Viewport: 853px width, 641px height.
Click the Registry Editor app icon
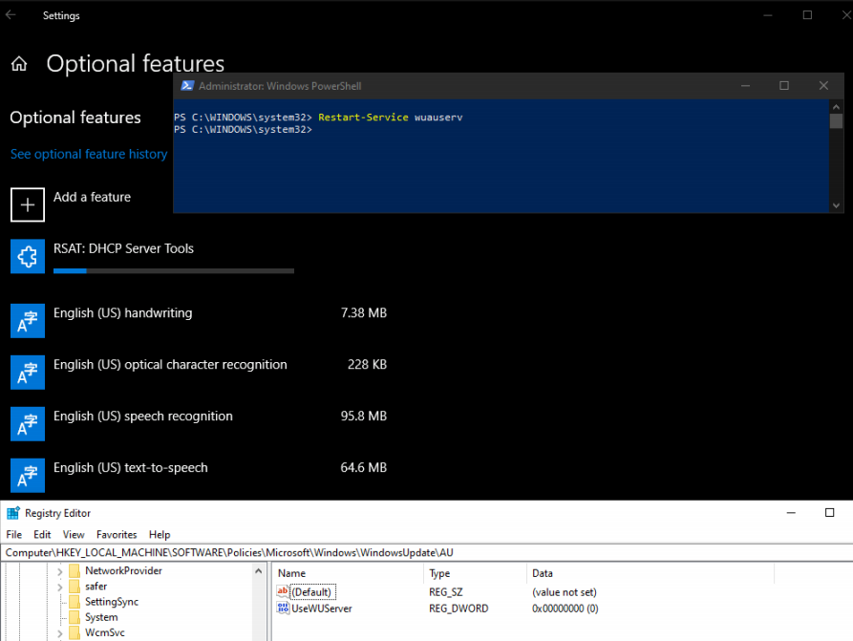pos(13,513)
